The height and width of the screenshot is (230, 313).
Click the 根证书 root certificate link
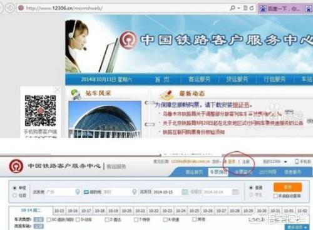click(241, 105)
